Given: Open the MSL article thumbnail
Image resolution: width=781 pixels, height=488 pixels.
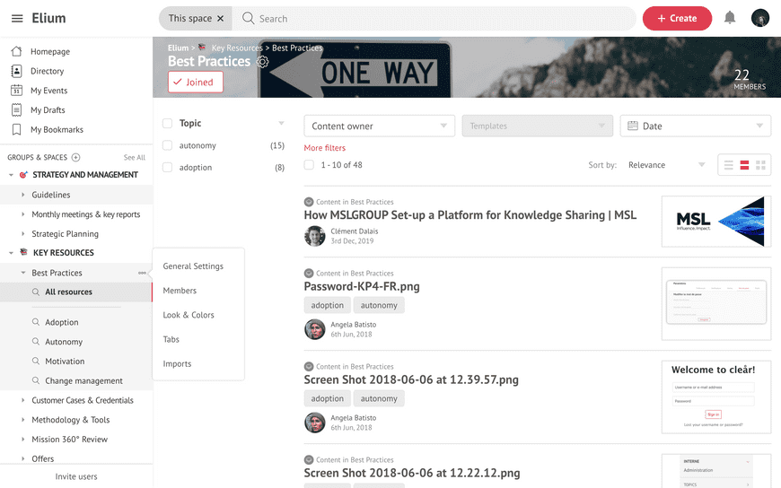Looking at the screenshot, I should tap(716, 222).
